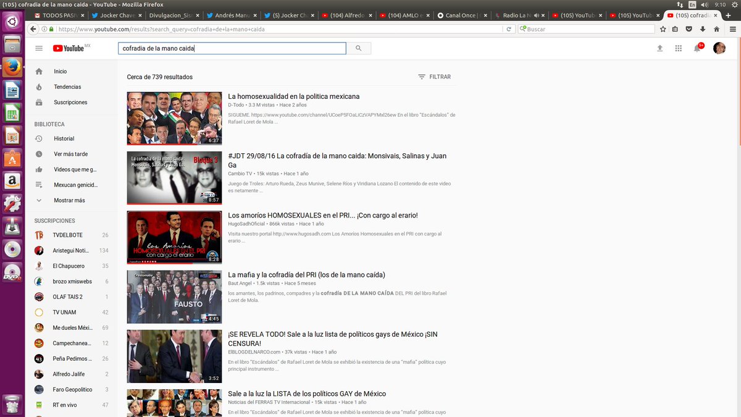Click the search magnifier button
Image resolution: width=741 pixels, height=417 pixels.
359,48
